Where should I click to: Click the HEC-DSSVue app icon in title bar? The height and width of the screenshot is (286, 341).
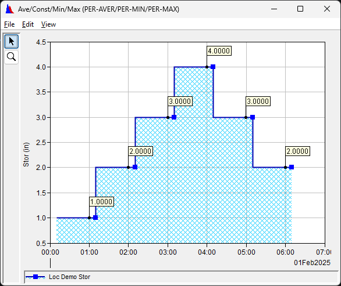click(x=9, y=9)
